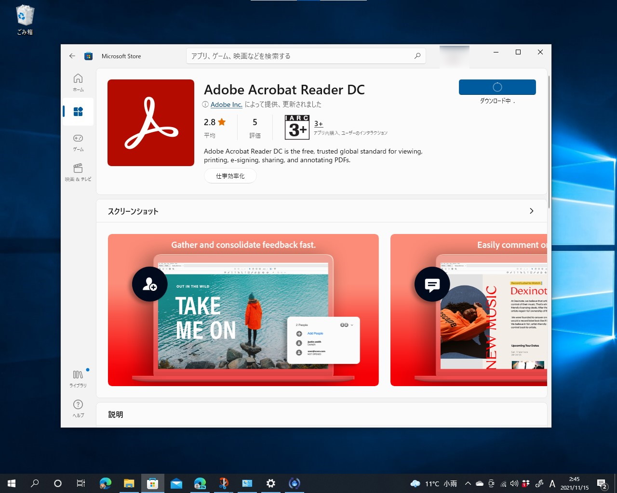
Task: Switch to the Mail app on the taskbar
Action: pos(176,483)
